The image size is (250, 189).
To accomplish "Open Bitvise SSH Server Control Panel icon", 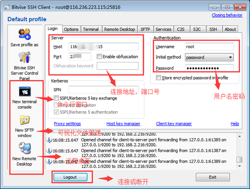I will point(25,57).
